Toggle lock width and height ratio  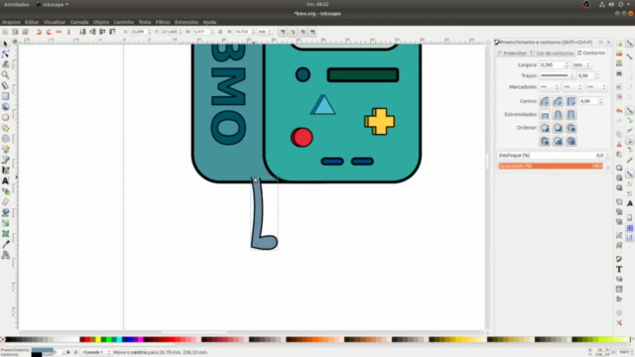[x=220, y=32]
